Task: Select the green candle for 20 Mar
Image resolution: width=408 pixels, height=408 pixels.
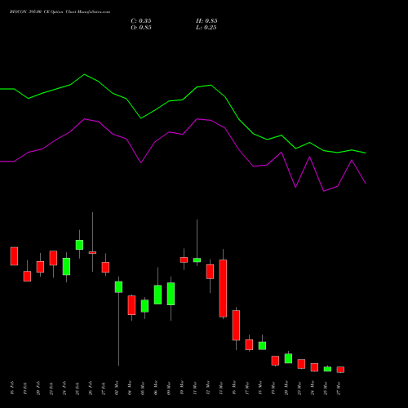Action: [288, 358]
